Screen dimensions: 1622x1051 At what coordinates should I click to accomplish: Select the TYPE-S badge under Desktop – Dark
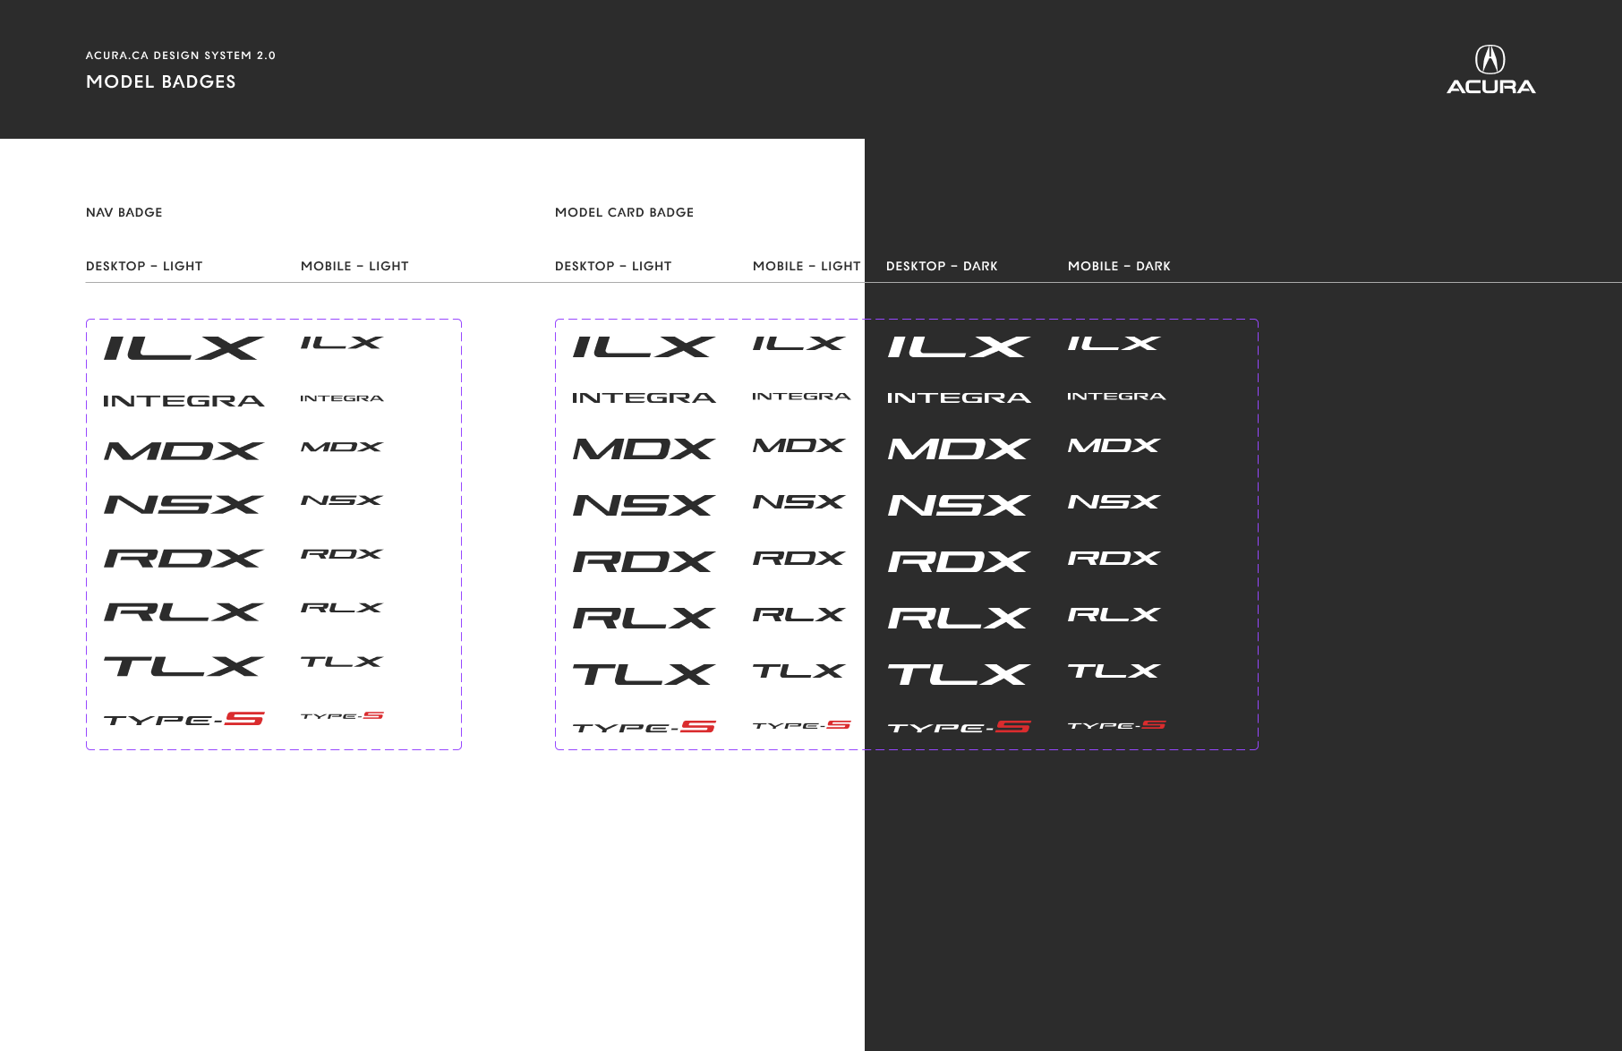[x=959, y=727]
